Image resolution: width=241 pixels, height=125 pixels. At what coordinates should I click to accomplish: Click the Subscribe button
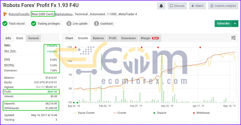coord(223,24)
